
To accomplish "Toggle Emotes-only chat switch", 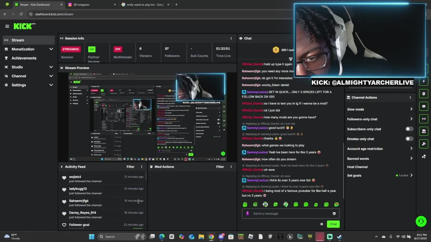I will pyautogui.click(x=409, y=139).
